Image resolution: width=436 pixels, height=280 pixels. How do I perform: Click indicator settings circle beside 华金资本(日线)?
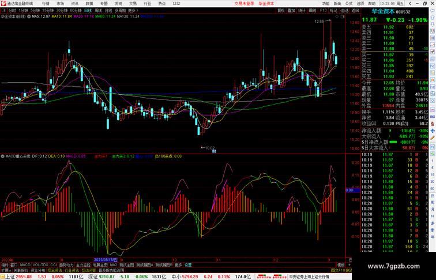point(29,16)
